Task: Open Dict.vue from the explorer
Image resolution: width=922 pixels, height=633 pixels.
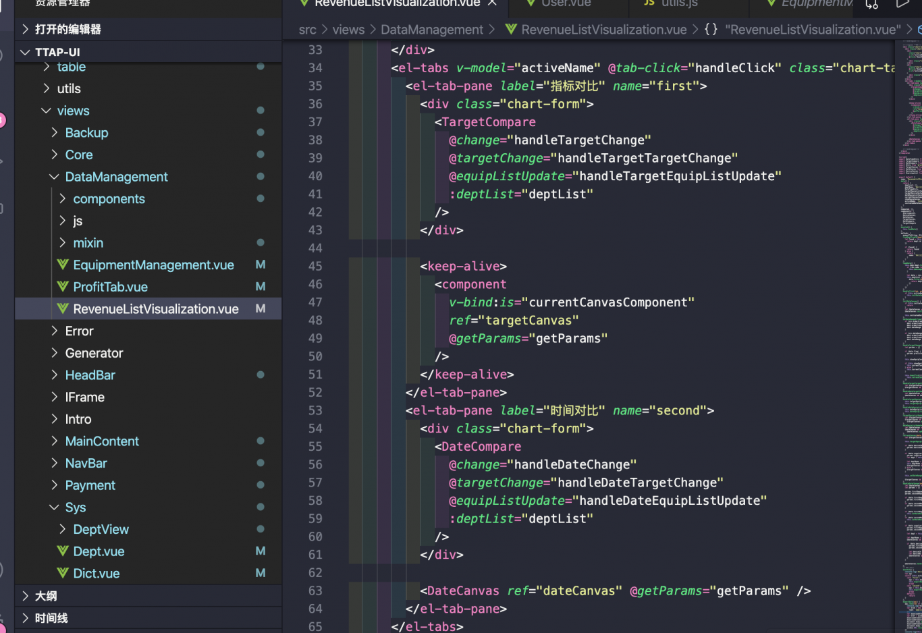Action: coord(148,573)
